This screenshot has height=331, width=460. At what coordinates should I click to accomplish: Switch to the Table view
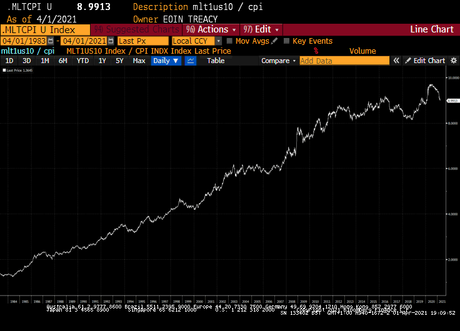tap(216, 61)
